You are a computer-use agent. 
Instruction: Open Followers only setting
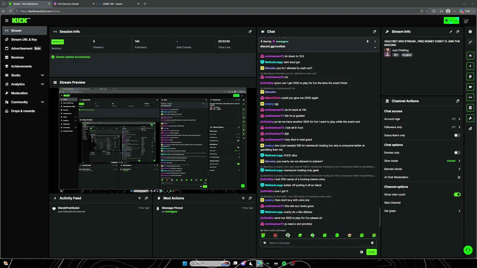click(x=422, y=127)
